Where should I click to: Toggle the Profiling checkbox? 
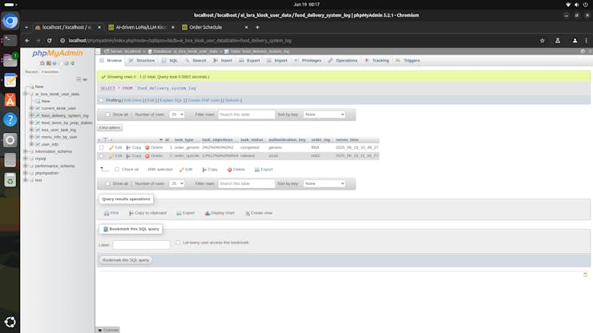[101, 100]
